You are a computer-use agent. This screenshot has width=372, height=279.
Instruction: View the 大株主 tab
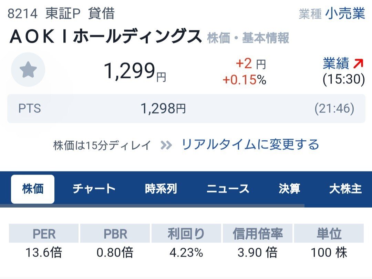point(345,189)
